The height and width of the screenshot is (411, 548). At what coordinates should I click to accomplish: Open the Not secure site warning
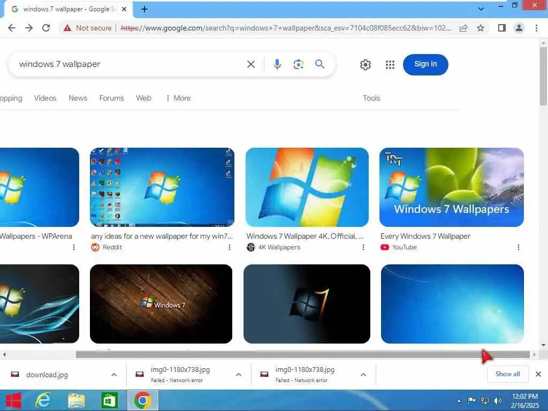click(x=87, y=28)
